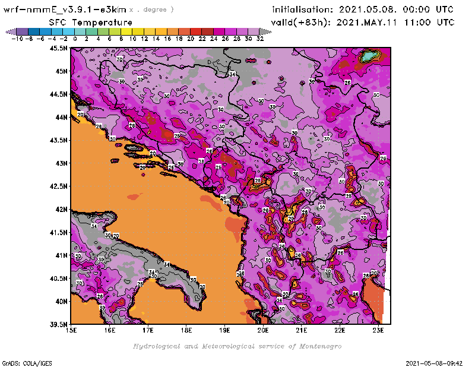Image resolution: width=475 pixels, height=367 pixels.
Task: Click the latitude label '39.5N'
Action: (x=58, y=325)
